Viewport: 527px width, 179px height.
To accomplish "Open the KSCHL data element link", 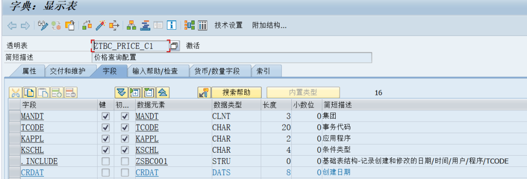I will tap(147, 150).
